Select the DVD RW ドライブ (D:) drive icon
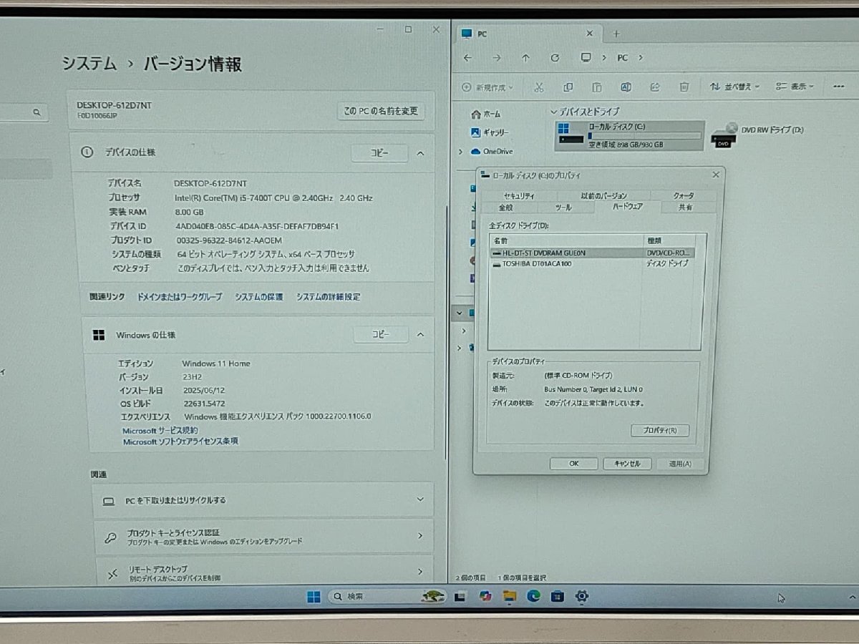859x644 pixels. [x=724, y=135]
